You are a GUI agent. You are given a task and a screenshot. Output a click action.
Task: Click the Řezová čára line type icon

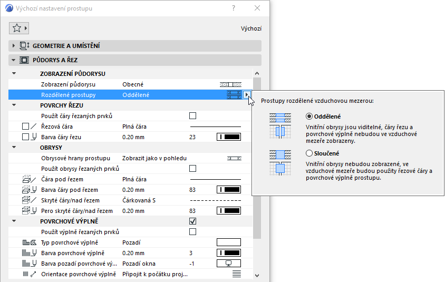coord(34,127)
